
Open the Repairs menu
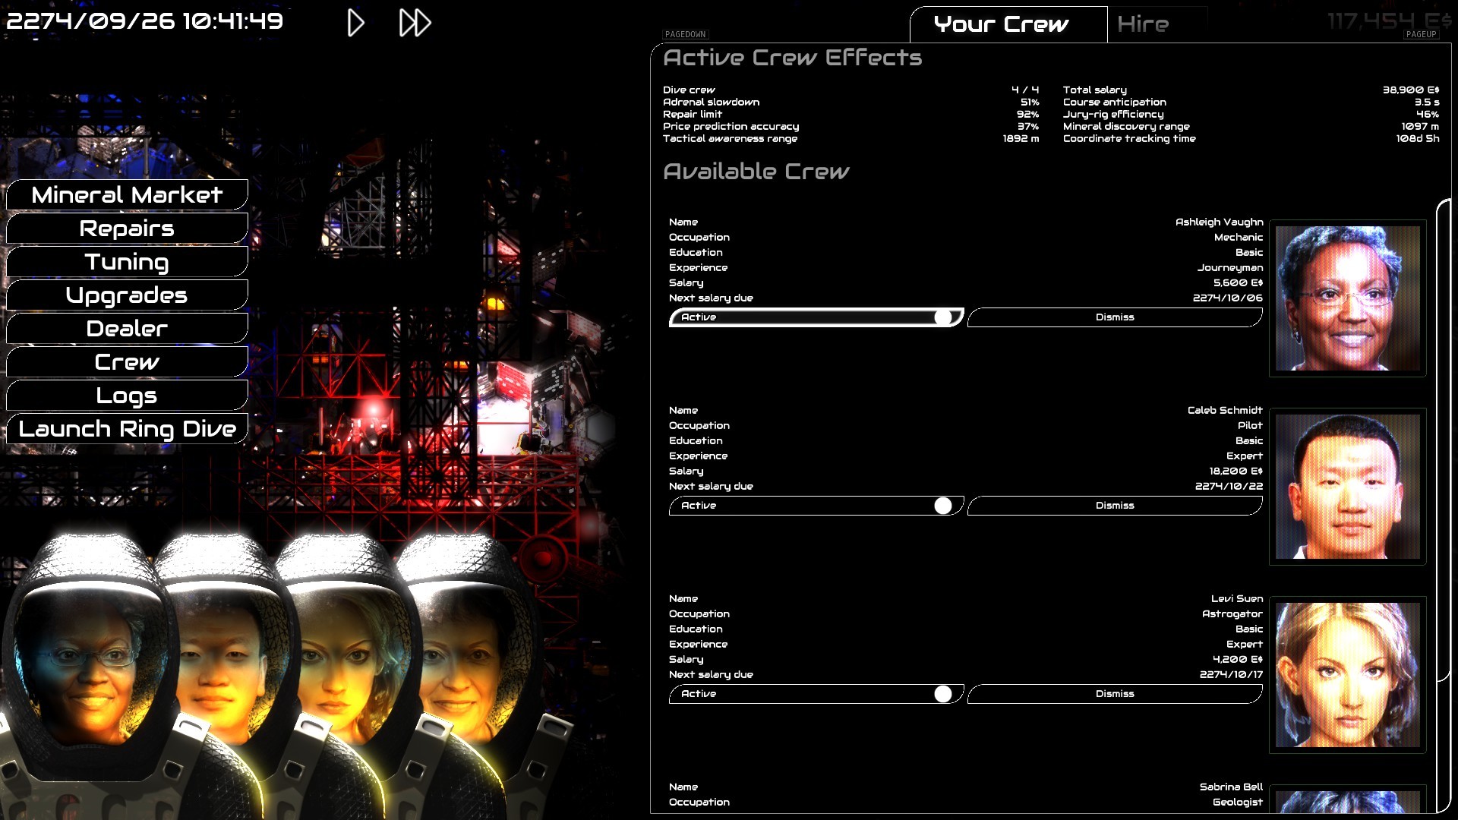click(x=127, y=229)
